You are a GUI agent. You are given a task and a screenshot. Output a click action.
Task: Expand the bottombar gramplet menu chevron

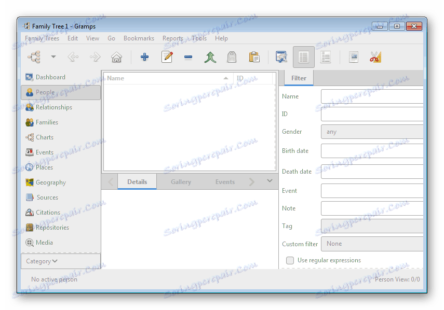[270, 180]
